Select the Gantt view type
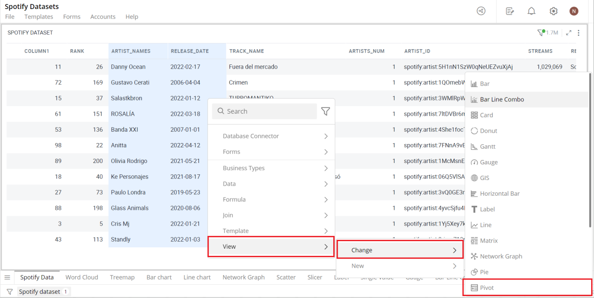This screenshot has height=298, width=594. 526,146
